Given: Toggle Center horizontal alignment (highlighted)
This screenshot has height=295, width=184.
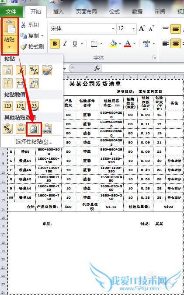Looking at the screenshot, I should 176,43.
